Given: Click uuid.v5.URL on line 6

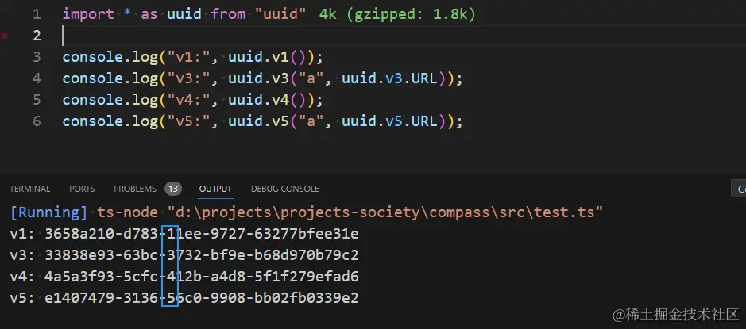Looking at the screenshot, I should [x=389, y=121].
